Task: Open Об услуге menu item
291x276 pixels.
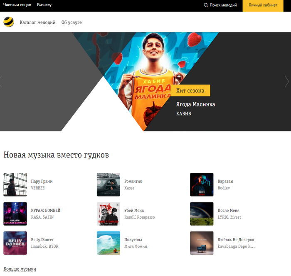Action: tap(72, 22)
